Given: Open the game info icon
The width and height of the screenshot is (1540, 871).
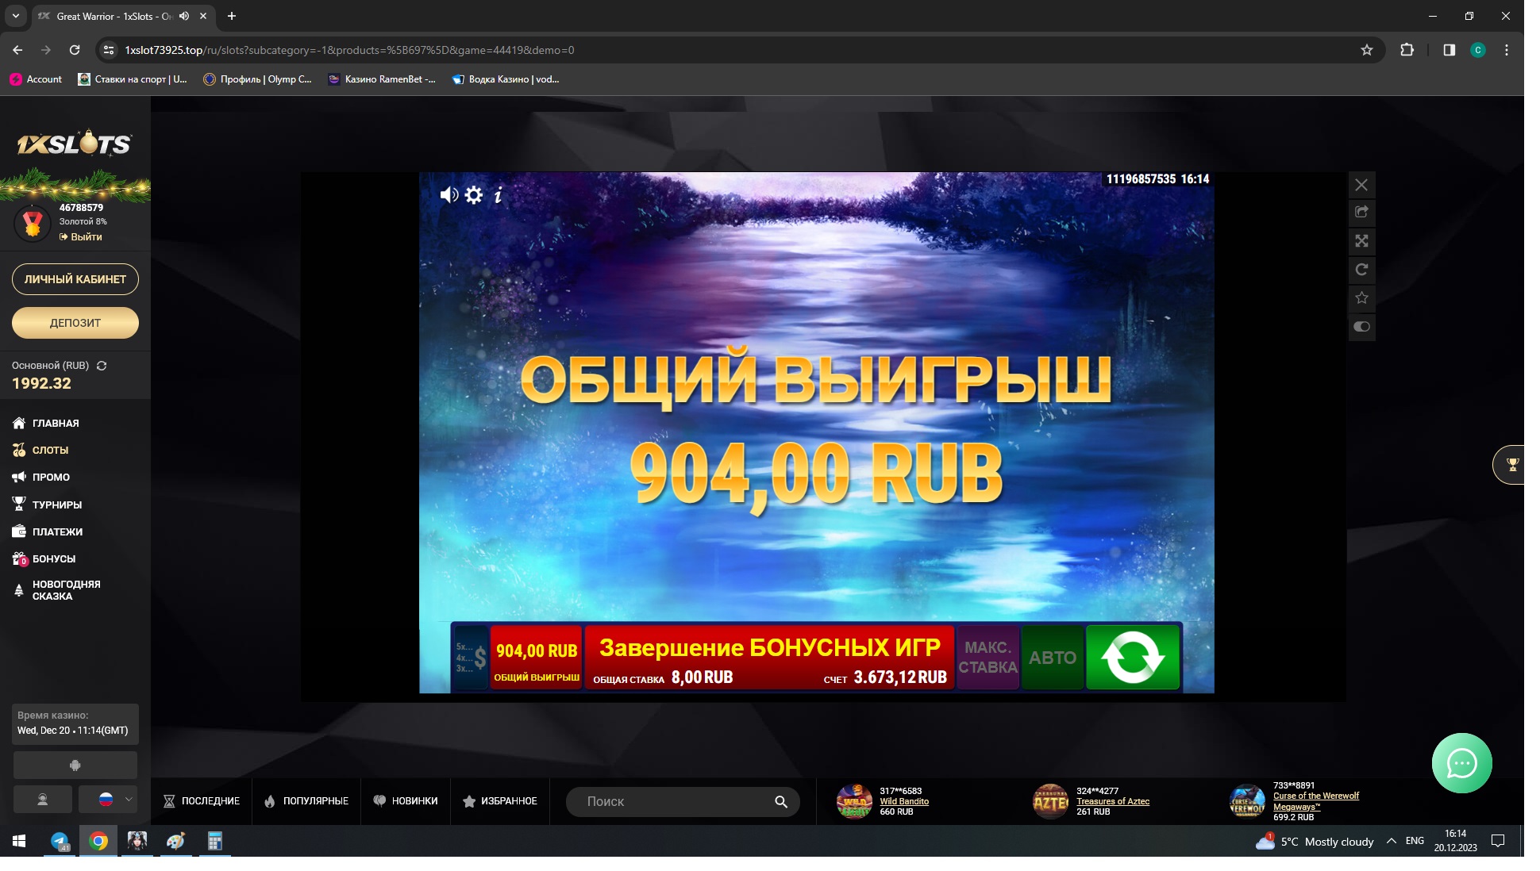Looking at the screenshot, I should (x=499, y=195).
